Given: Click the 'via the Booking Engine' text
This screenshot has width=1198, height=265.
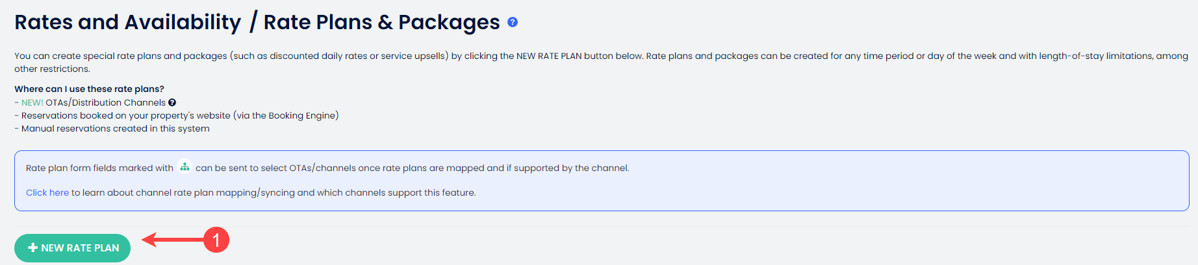Looking at the screenshot, I should tap(286, 115).
